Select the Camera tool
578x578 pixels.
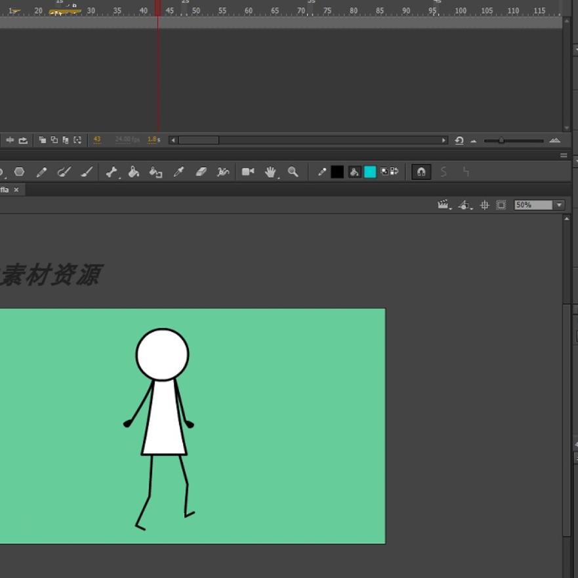click(247, 172)
